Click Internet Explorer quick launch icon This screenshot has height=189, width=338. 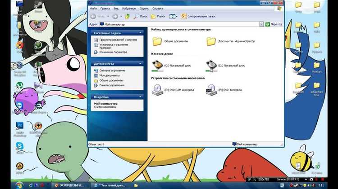click(x=31, y=185)
